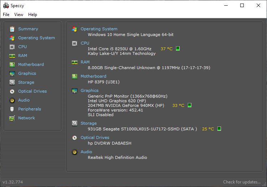This screenshot has height=187, width=267.
Task: Click the Peripherals mouse icon in sidebar
Action: (12, 109)
